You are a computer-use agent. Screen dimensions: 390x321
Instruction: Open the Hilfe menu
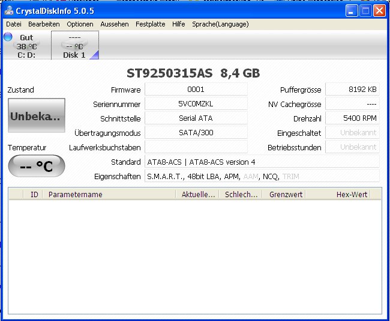point(179,24)
